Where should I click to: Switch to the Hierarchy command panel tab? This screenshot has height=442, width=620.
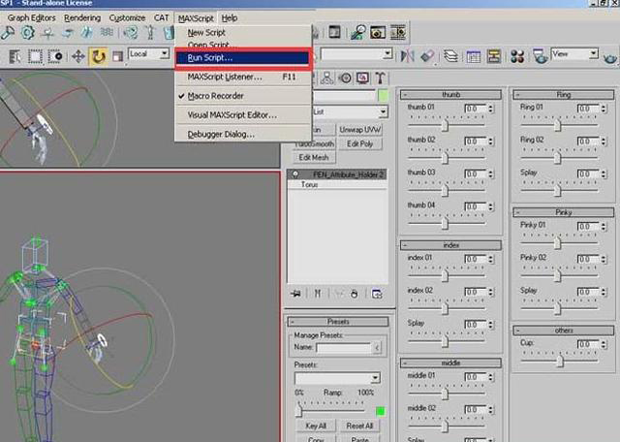pyautogui.click(x=327, y=78)
